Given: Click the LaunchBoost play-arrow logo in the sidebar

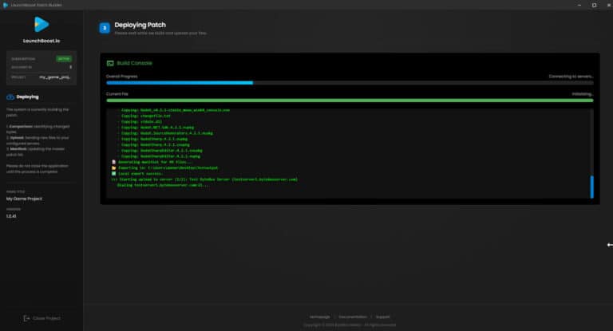Looking at the screenshot, I should pos(42,24).
